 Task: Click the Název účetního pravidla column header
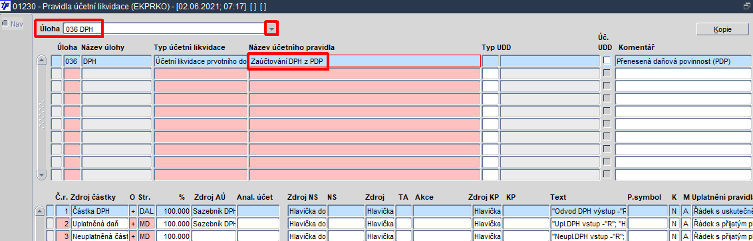point(292,47)
